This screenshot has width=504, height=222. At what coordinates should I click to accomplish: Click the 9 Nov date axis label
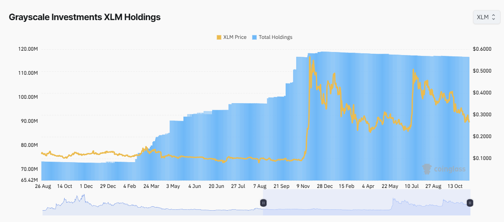point(303,186)
